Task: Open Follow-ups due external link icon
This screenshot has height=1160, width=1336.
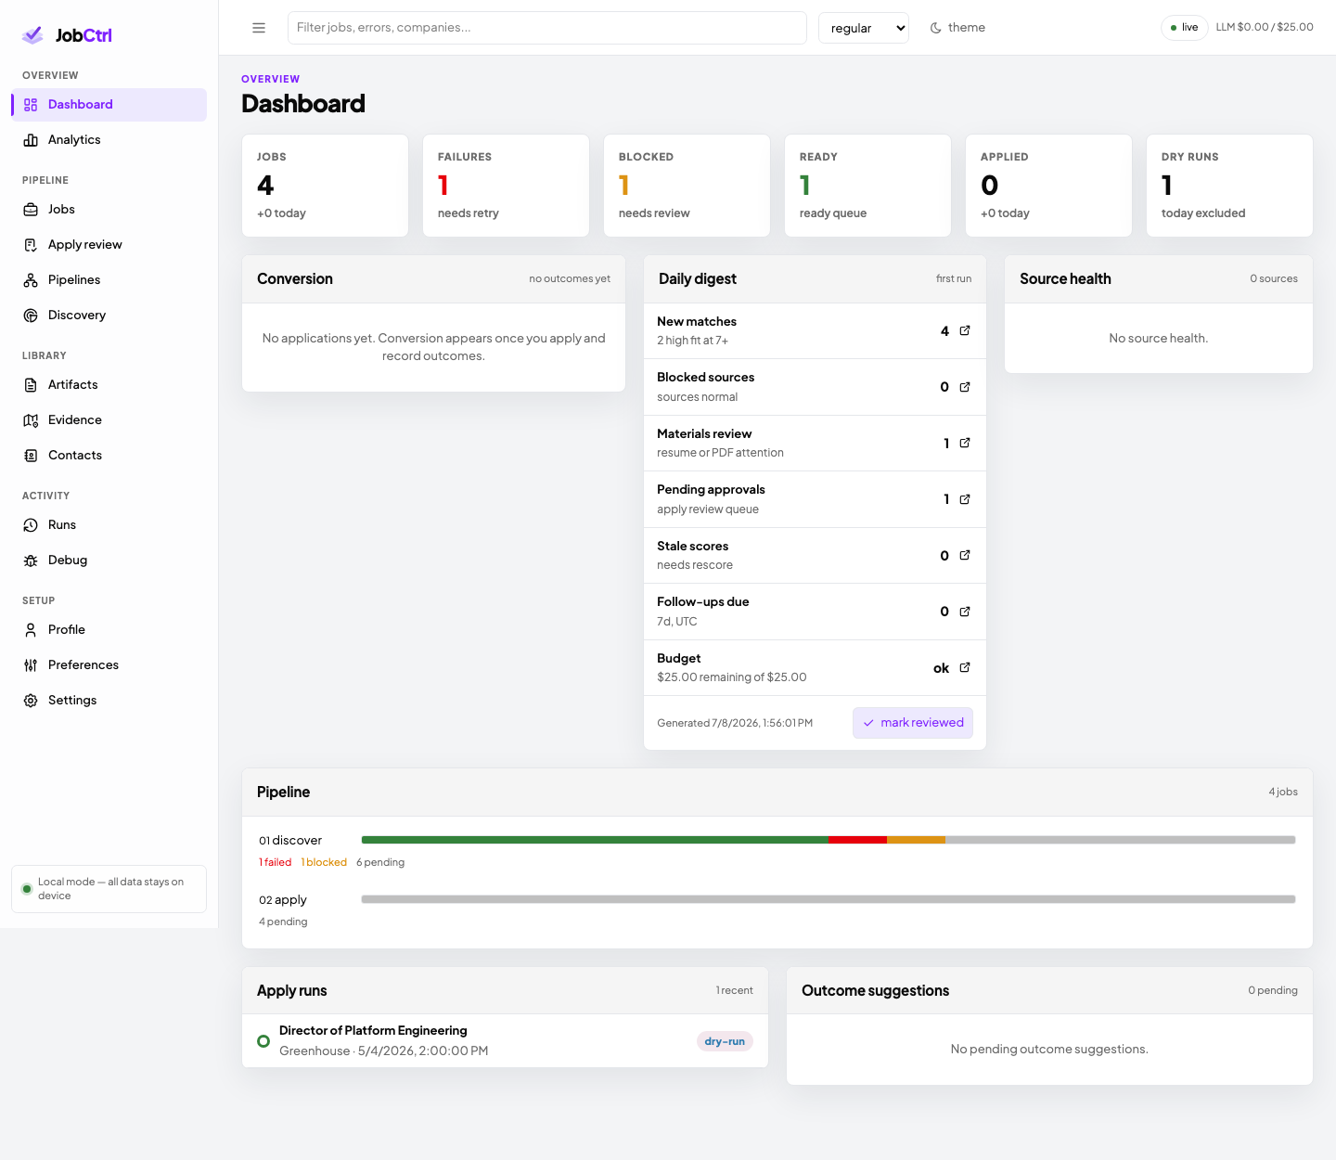Action: click(965, 612)
